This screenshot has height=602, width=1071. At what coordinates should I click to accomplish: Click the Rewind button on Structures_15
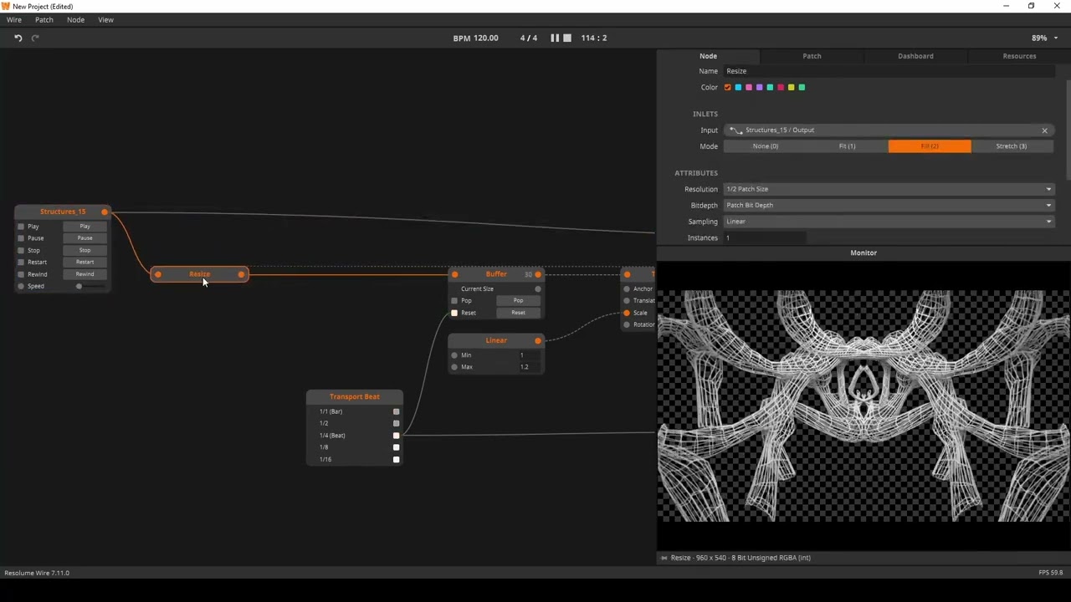pyautogui.click(x=85, y=274)
